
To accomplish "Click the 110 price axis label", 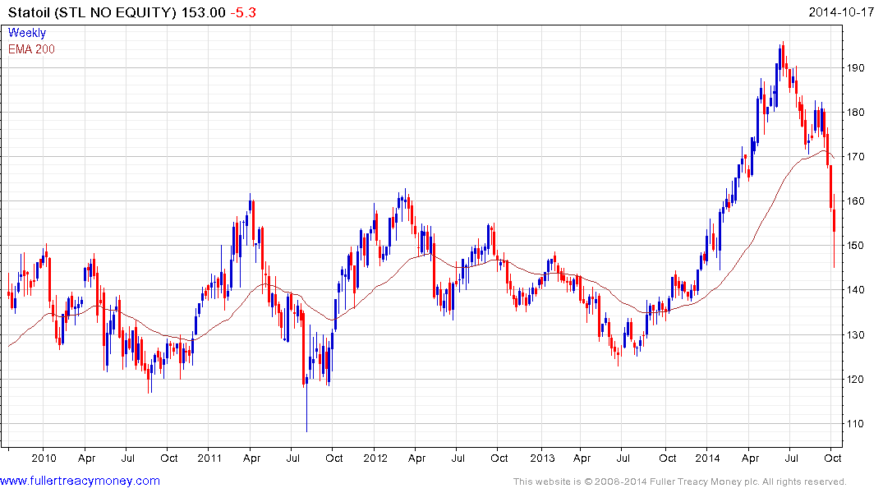I will click(855, 424).
